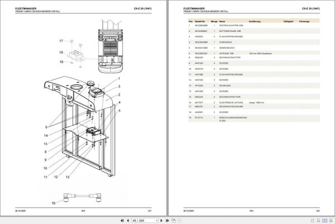
Task: Select the ELEKTRISCHE LEITUNG part name
Action: pyautogui.click(x=231, y=103)
